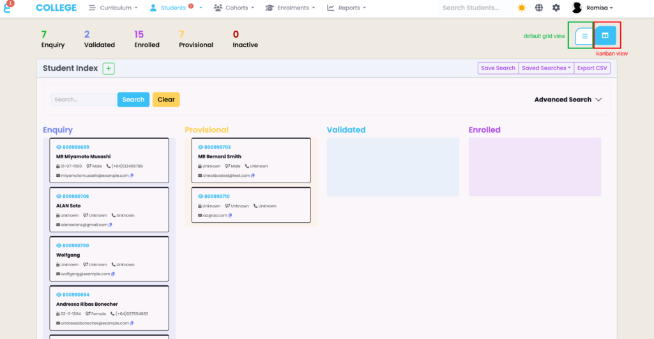
Task: Open the Curriculum menu
Action: pos(113,8)
